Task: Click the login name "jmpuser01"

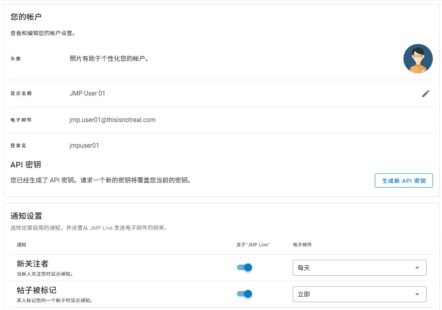Action: [83, 145]
